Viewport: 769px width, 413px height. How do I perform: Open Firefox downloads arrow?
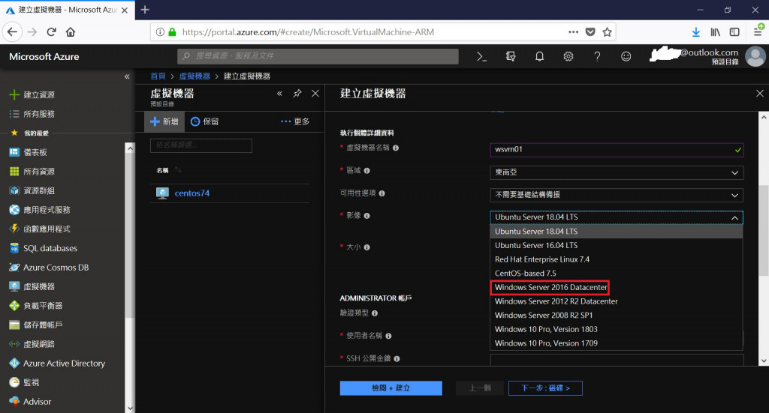[x=696, y=32]
